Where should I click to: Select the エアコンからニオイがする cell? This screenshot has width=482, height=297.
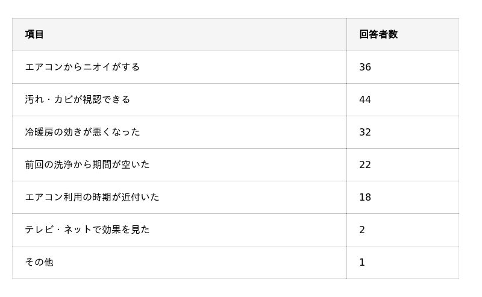(83, 67)
